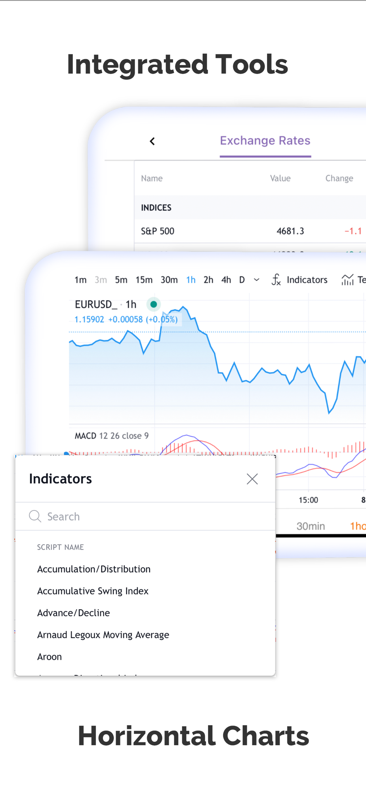
Task: Add the Accumulation/Distribution indicator
Action: click(x=94, y=569)
